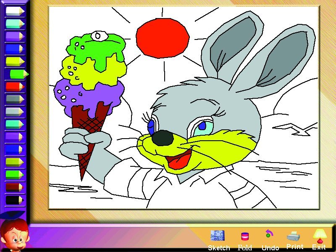
Task: Exit using the lamp icon
Action: pos(319,235)
